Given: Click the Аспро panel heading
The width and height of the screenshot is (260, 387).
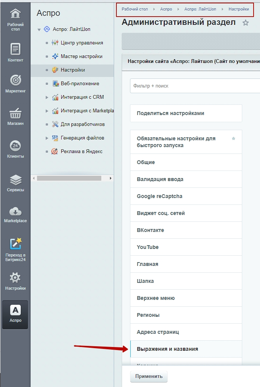Looking at the screenshot, I should pos(48,13).
